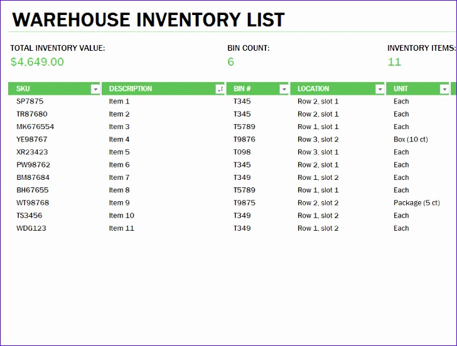Select description cell Item 9
The image size is (457, 346).
click(x=119, y=203)
